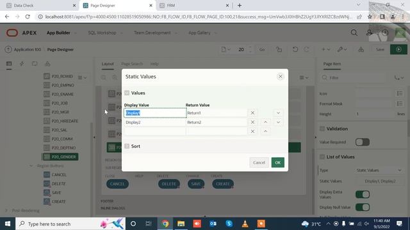Screen dimensions: 410x230
Task: Click the APEX home logo
Action: pyautogui.click(x=21, y=33)
